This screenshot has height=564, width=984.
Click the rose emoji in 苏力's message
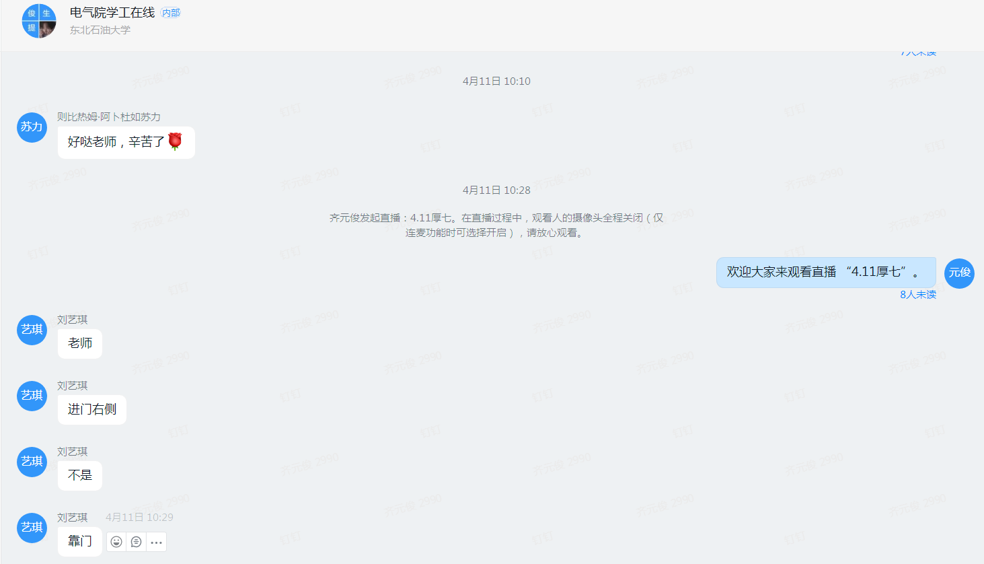176,141
